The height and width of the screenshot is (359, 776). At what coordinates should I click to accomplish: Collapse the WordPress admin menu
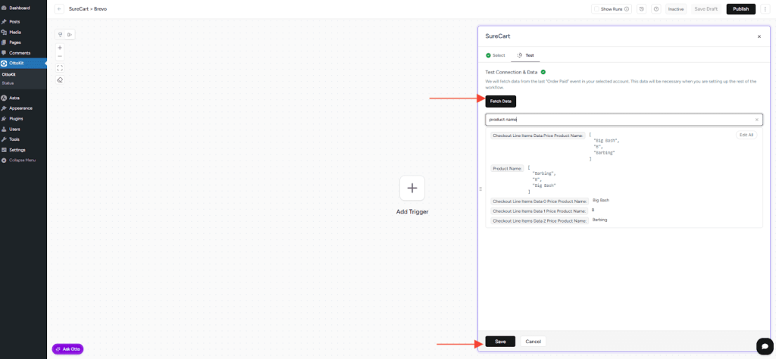click(22, 160)
